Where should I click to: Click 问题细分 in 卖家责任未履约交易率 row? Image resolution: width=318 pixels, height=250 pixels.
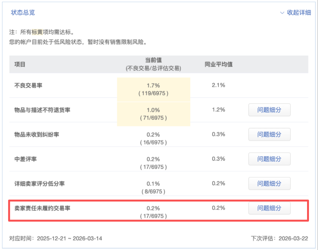click(x=269, y=208)
